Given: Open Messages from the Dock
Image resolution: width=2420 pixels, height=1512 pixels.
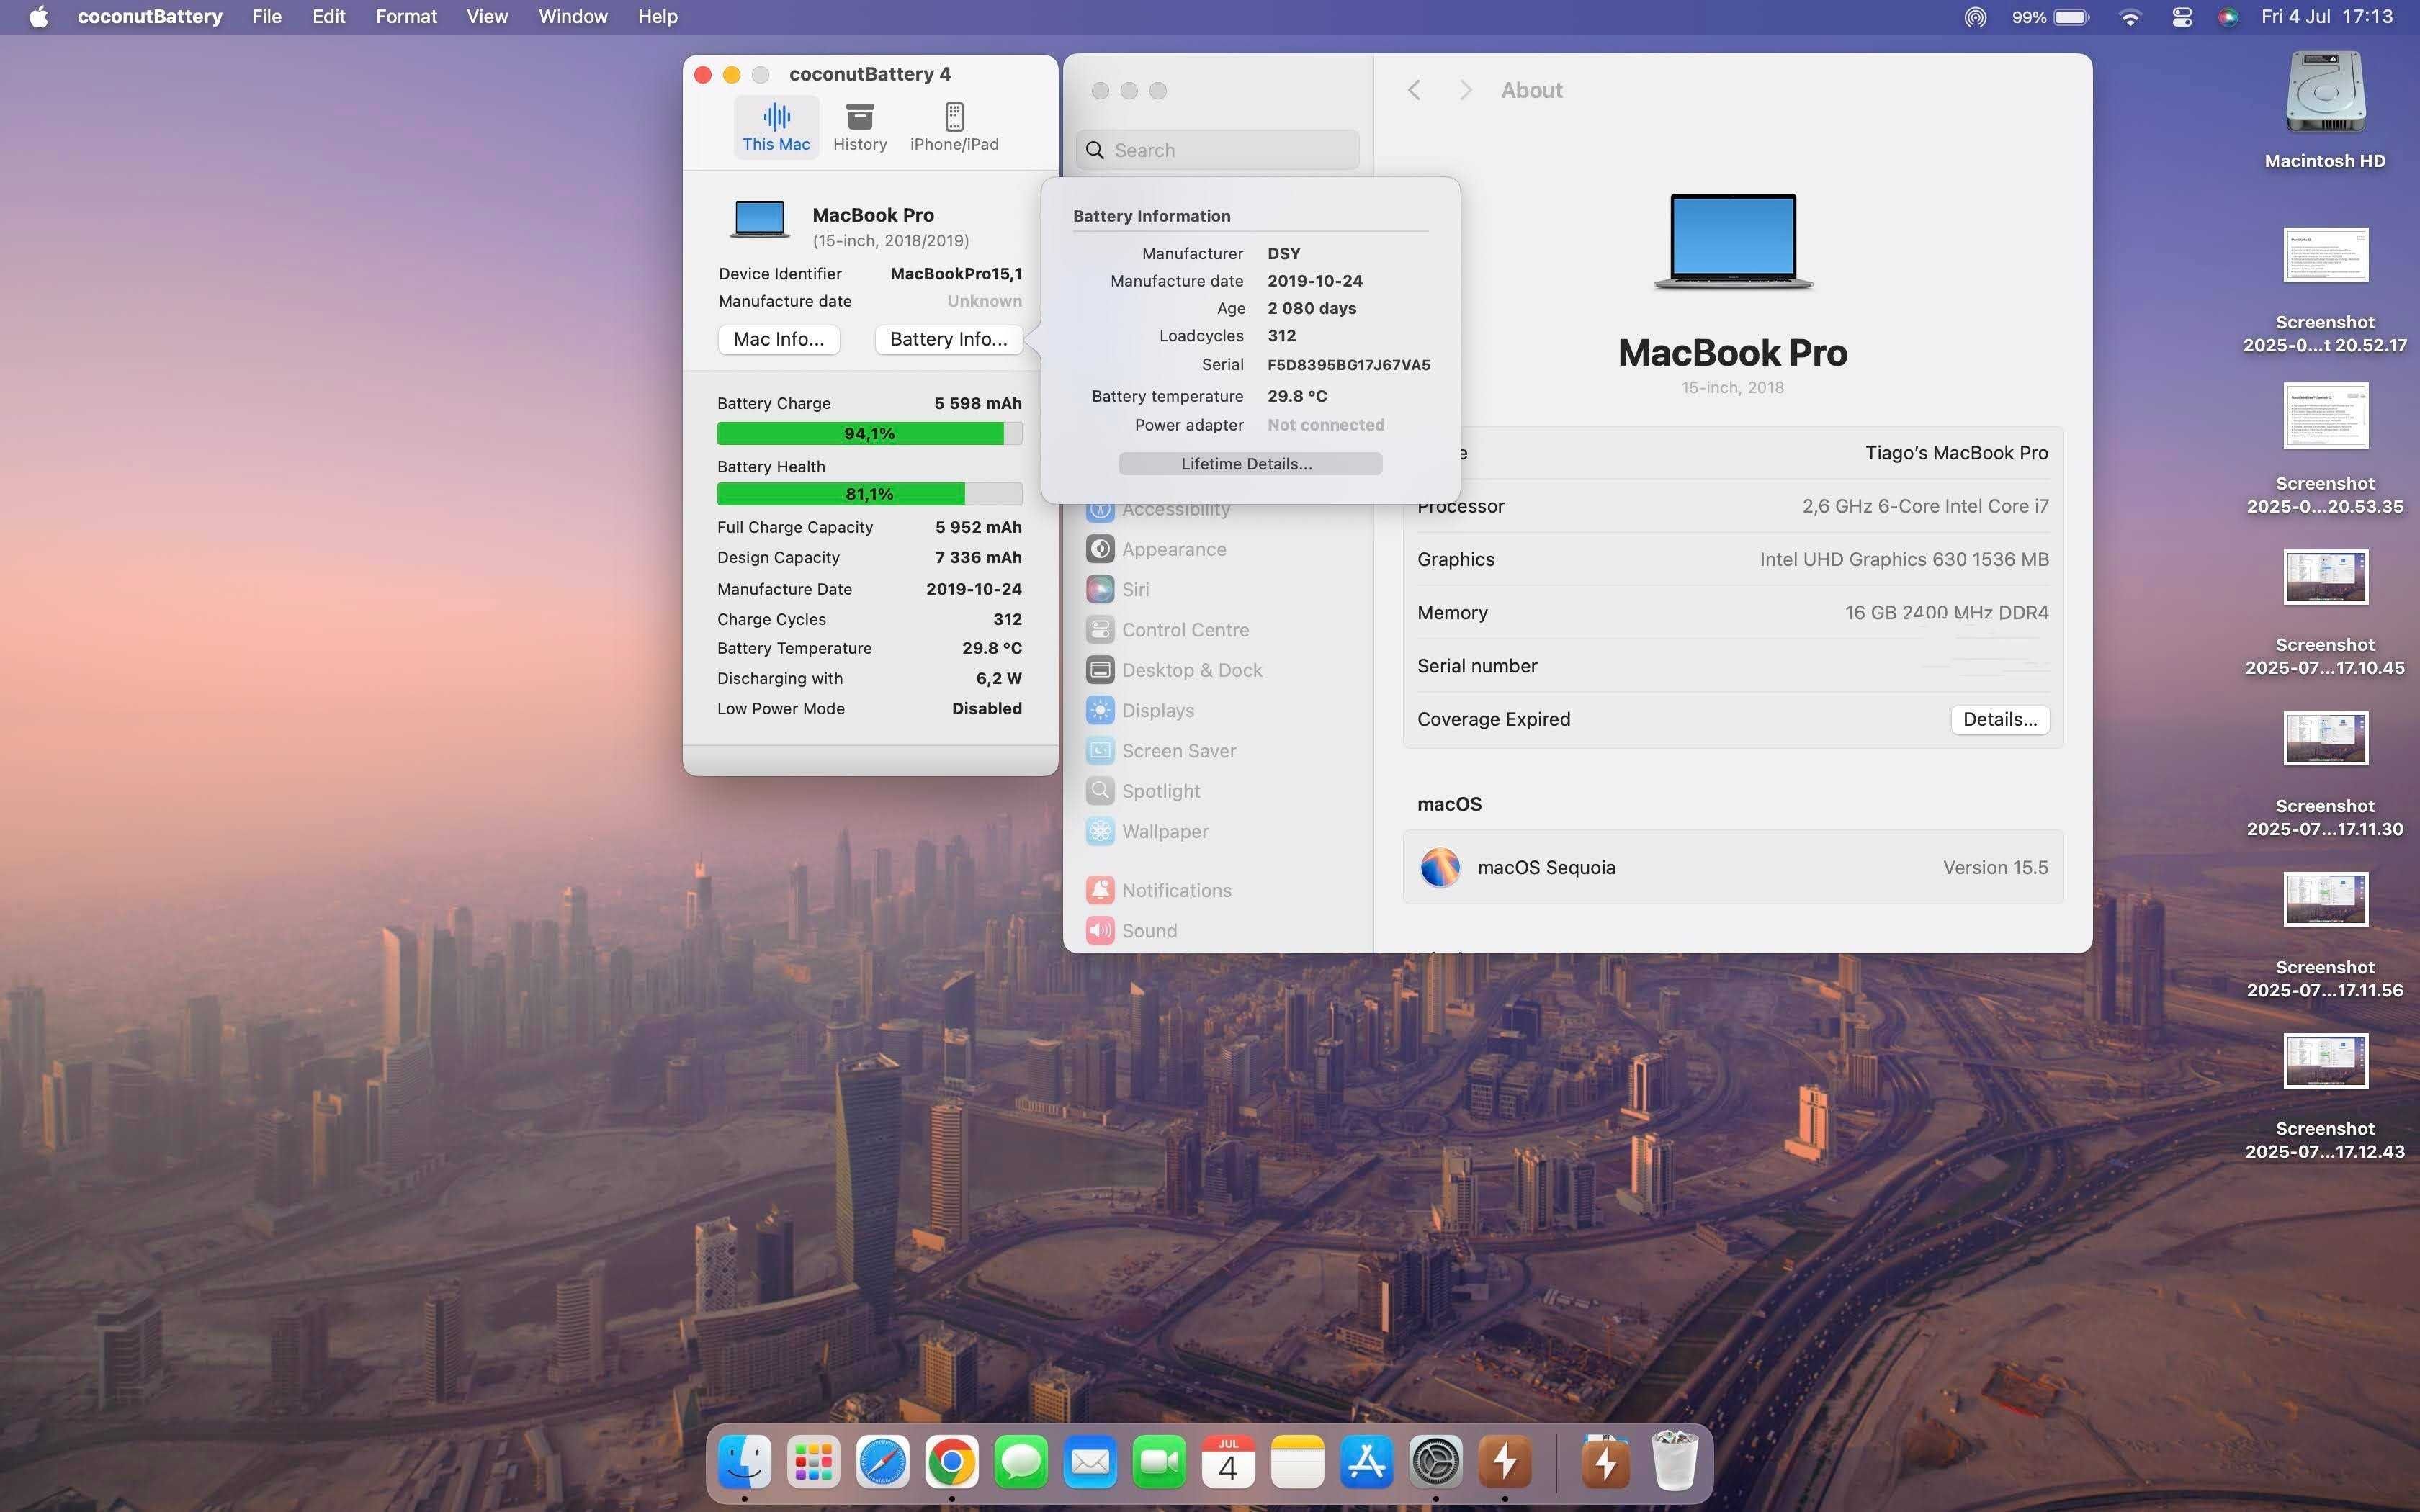Looking at the screenshot, I should click(x=1021, y=1463).
